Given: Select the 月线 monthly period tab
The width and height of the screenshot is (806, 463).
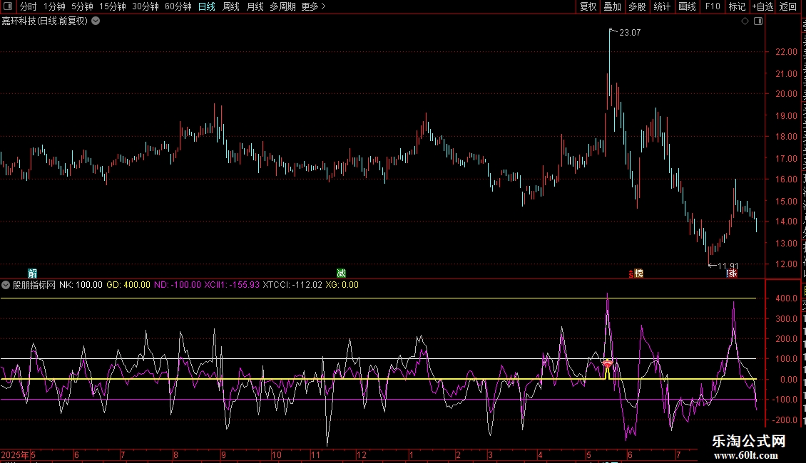Looking at the screenshot, I should point(255,6).
